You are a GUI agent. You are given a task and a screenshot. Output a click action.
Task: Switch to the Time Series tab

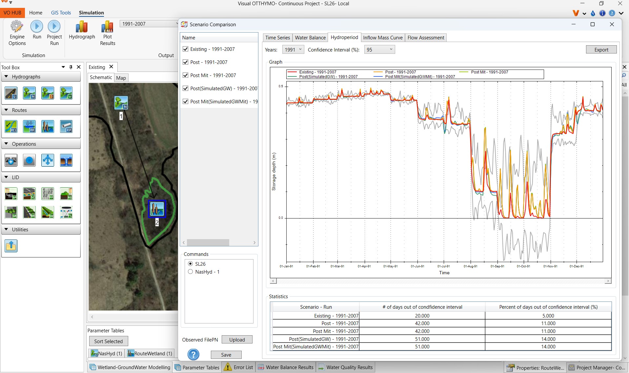[x=277, y=37]
